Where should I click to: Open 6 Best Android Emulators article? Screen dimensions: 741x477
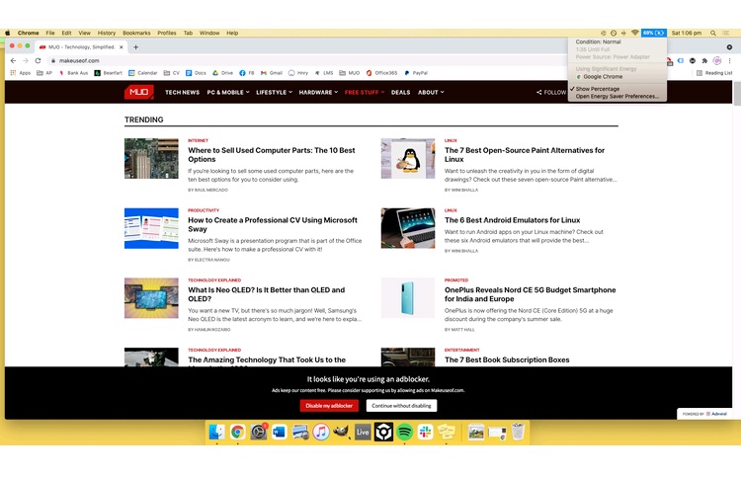click(512, 220)
